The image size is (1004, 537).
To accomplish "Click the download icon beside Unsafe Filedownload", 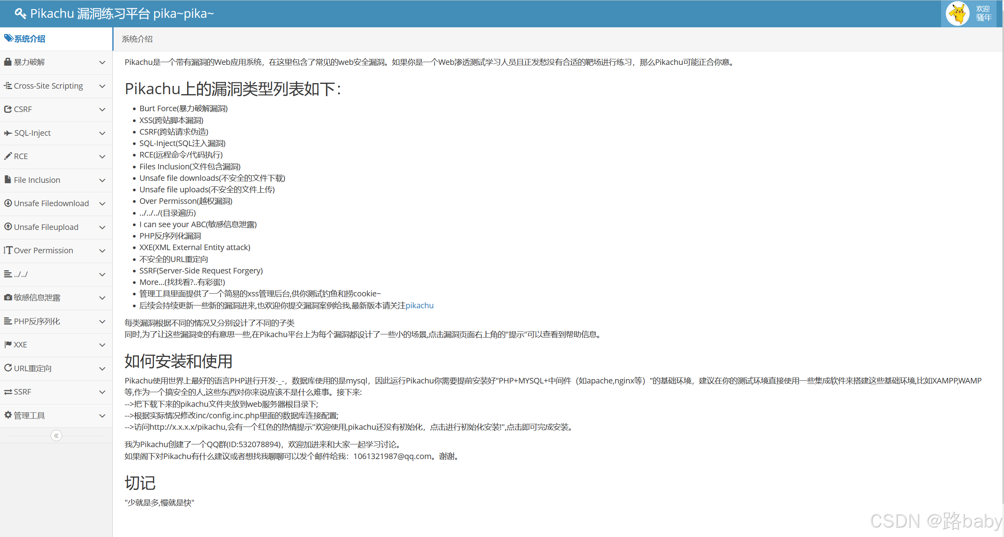I will coord(8,203).
